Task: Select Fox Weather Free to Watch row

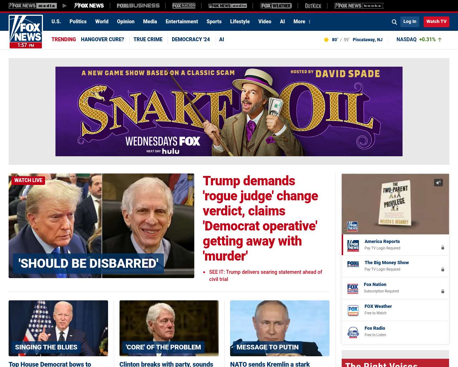Action: tap(395, 310)
